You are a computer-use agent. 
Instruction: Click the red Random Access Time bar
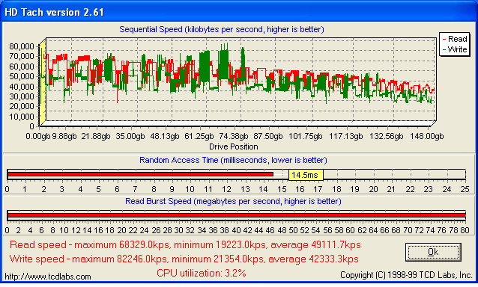tap(140, 174)
